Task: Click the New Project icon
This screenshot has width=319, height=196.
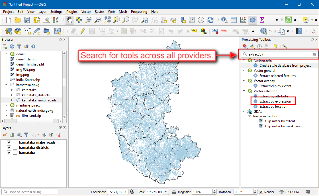Action: pyautogui.click(x=8, y=20)
